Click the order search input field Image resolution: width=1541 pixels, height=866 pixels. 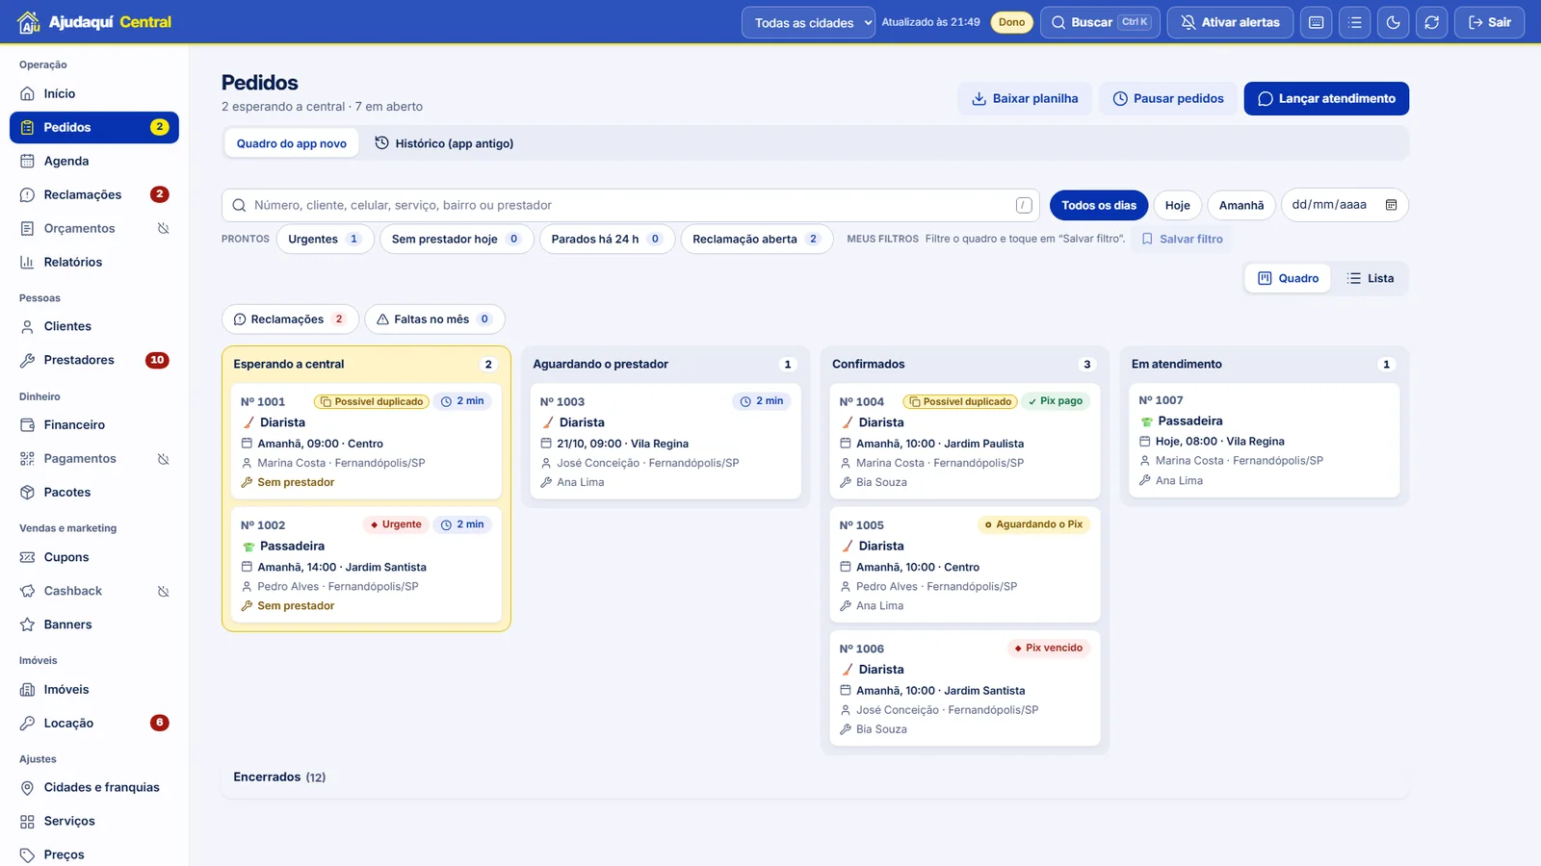(631, 205)
